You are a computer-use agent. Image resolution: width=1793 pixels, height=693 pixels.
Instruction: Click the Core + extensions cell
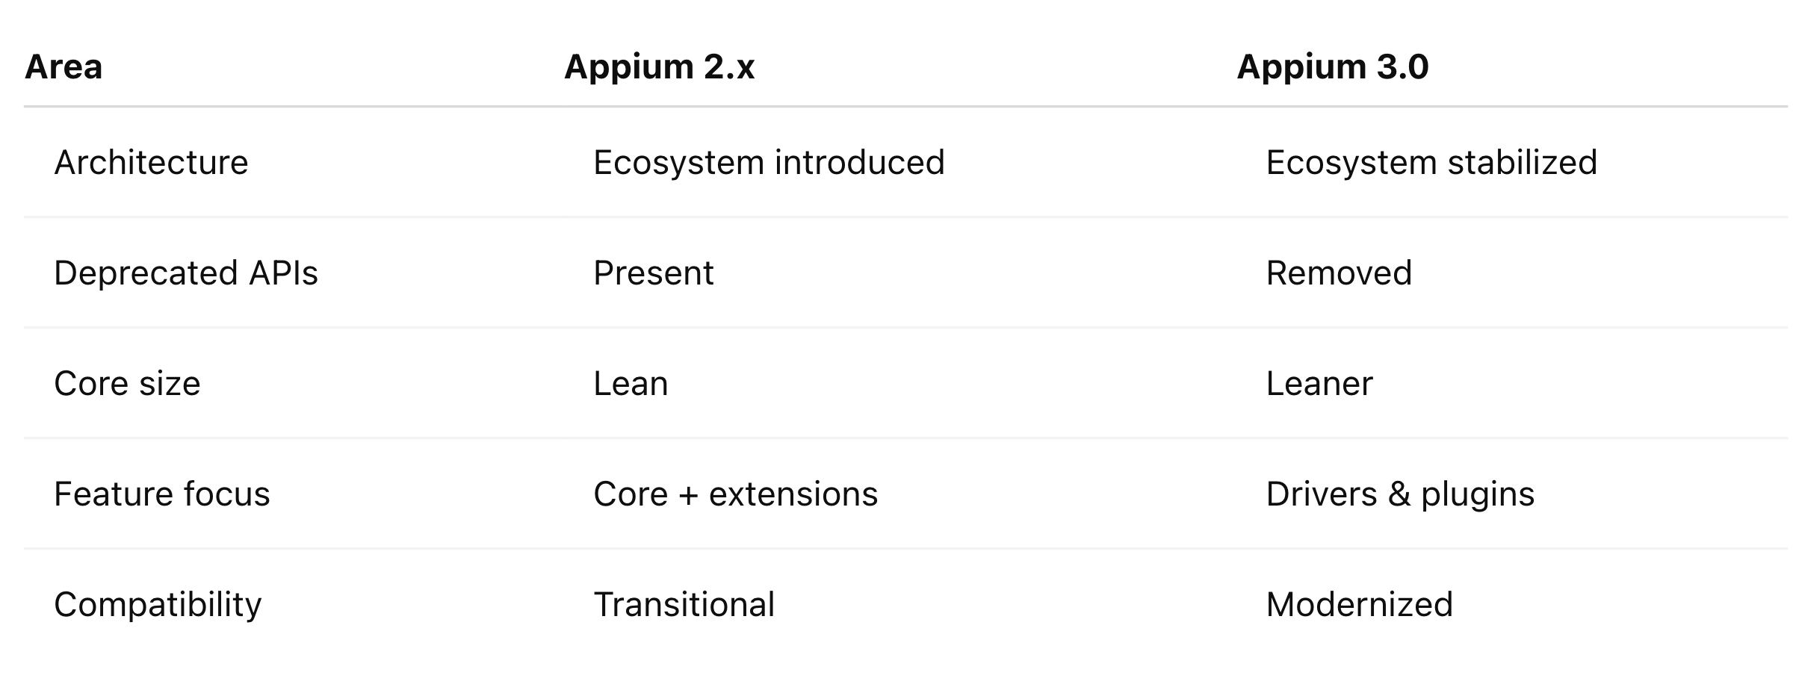click(x=735, y=494)
